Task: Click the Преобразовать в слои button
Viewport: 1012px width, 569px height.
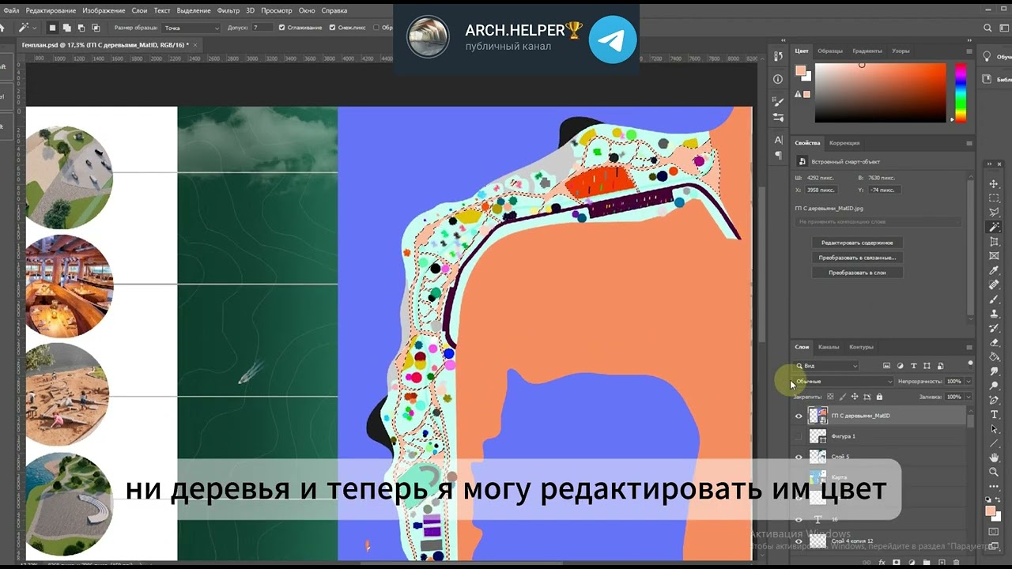Action: [x=857, y=272]
